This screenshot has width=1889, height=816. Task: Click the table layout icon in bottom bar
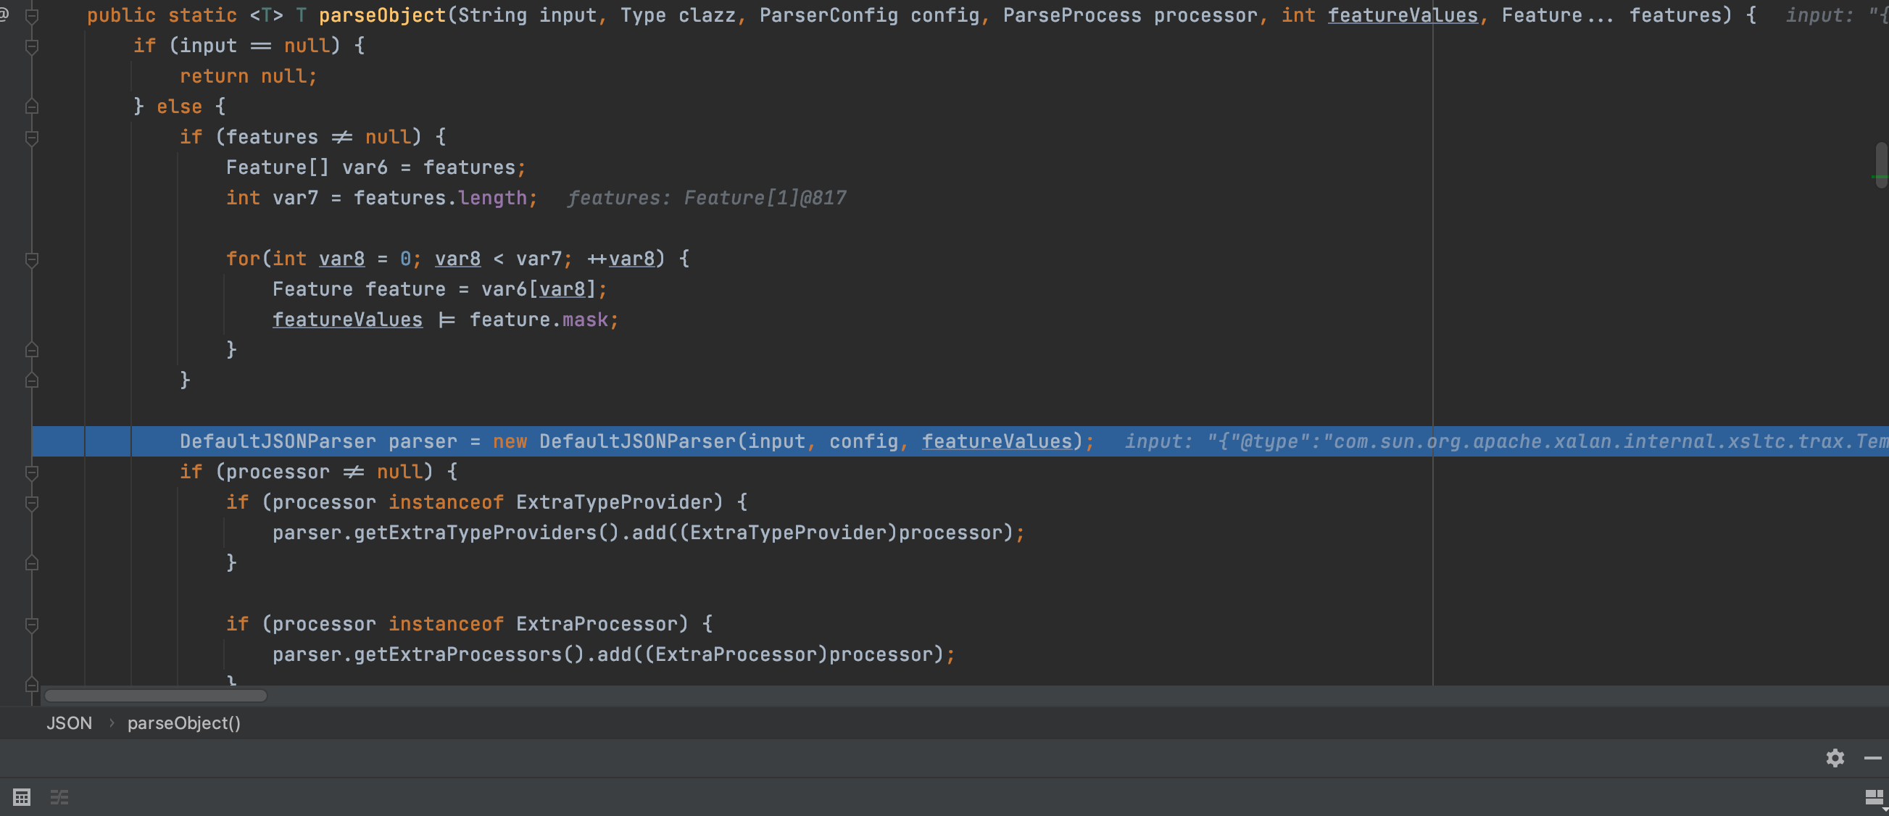click(22, 797)
